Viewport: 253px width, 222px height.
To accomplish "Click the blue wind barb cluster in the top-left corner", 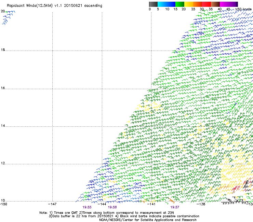I will point(9,18).
